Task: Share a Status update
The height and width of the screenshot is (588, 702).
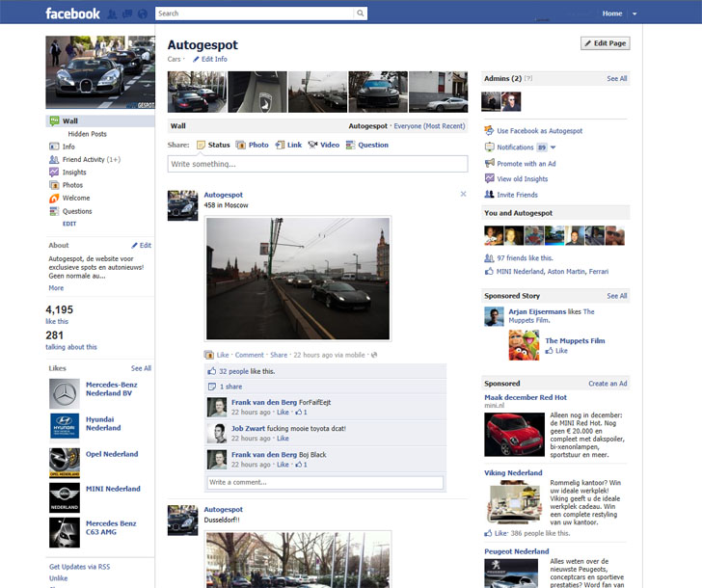Action: (x=213, y=145)
